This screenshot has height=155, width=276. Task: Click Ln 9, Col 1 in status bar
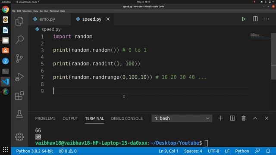pos(169,151)
